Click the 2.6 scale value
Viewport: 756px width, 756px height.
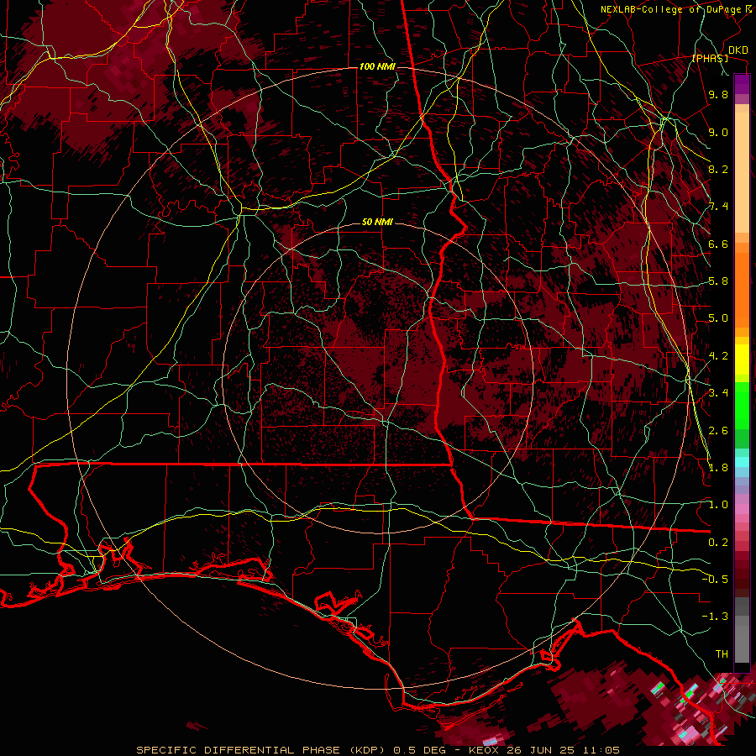(718, 430)
